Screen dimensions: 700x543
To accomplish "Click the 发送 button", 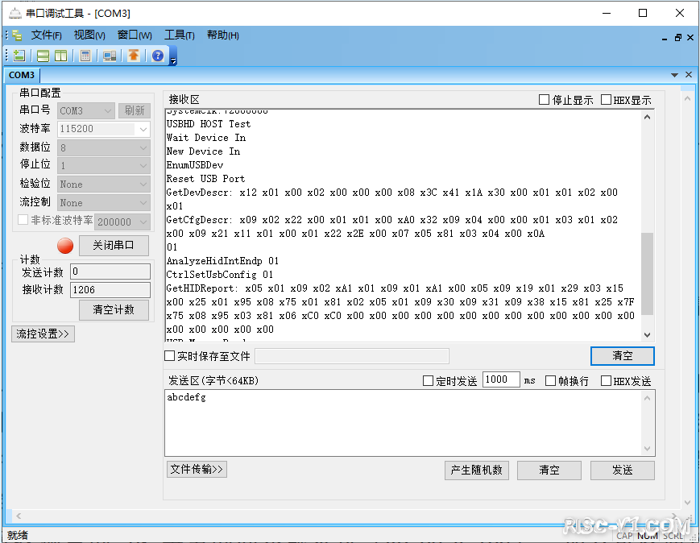I will (x=623, y=470).
